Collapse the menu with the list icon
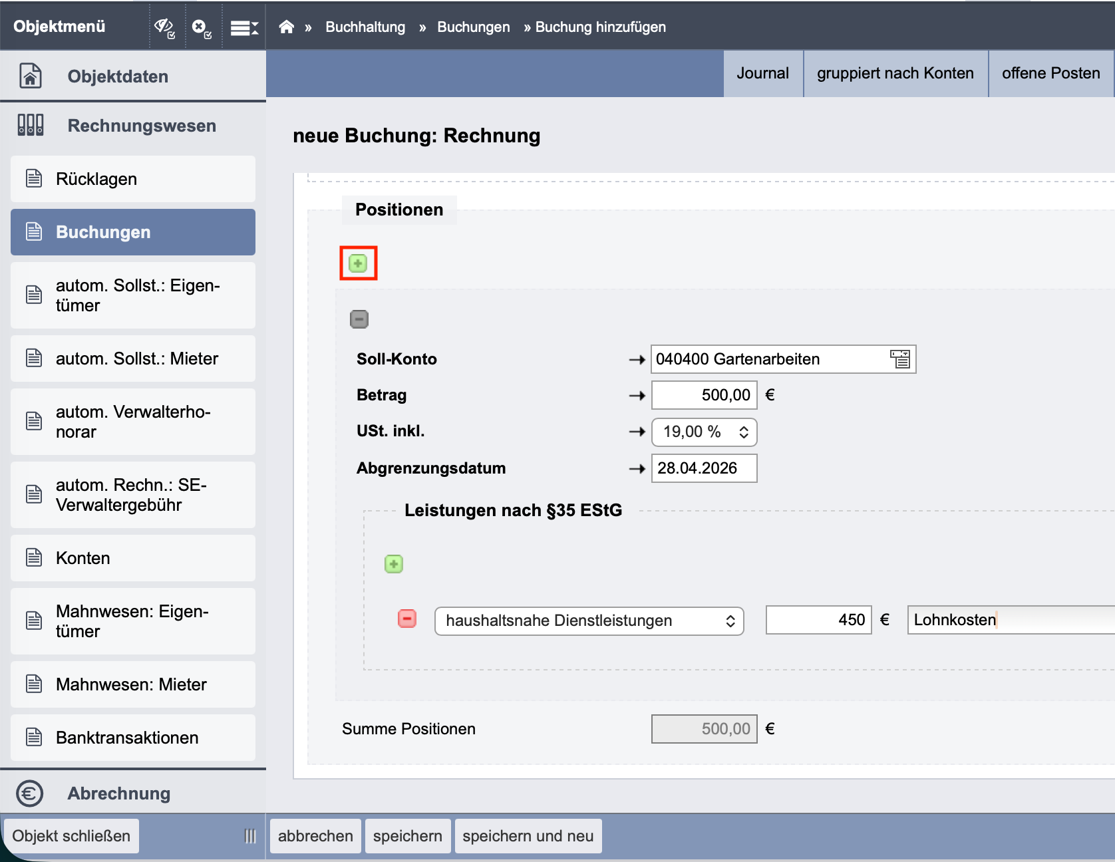 (x=244, y=28)
